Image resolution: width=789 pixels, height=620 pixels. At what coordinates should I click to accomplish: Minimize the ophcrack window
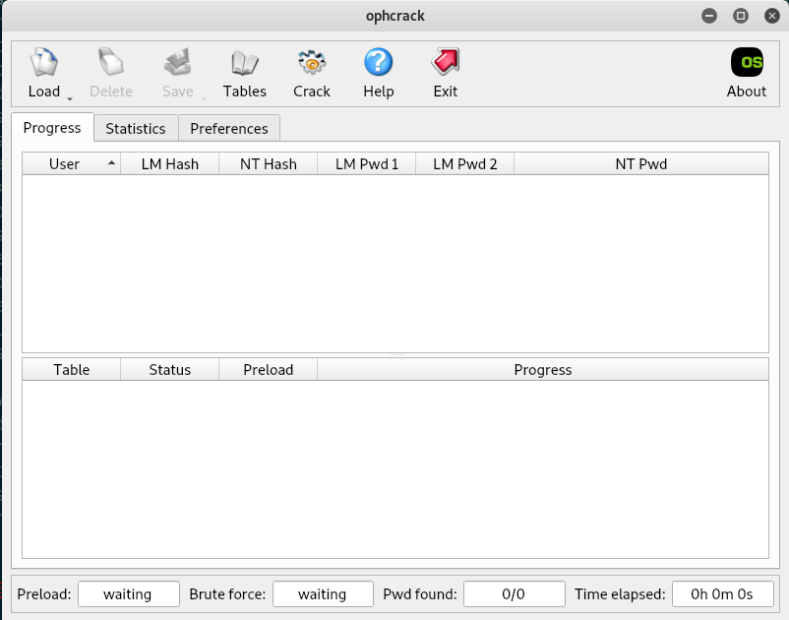point(709,16)
